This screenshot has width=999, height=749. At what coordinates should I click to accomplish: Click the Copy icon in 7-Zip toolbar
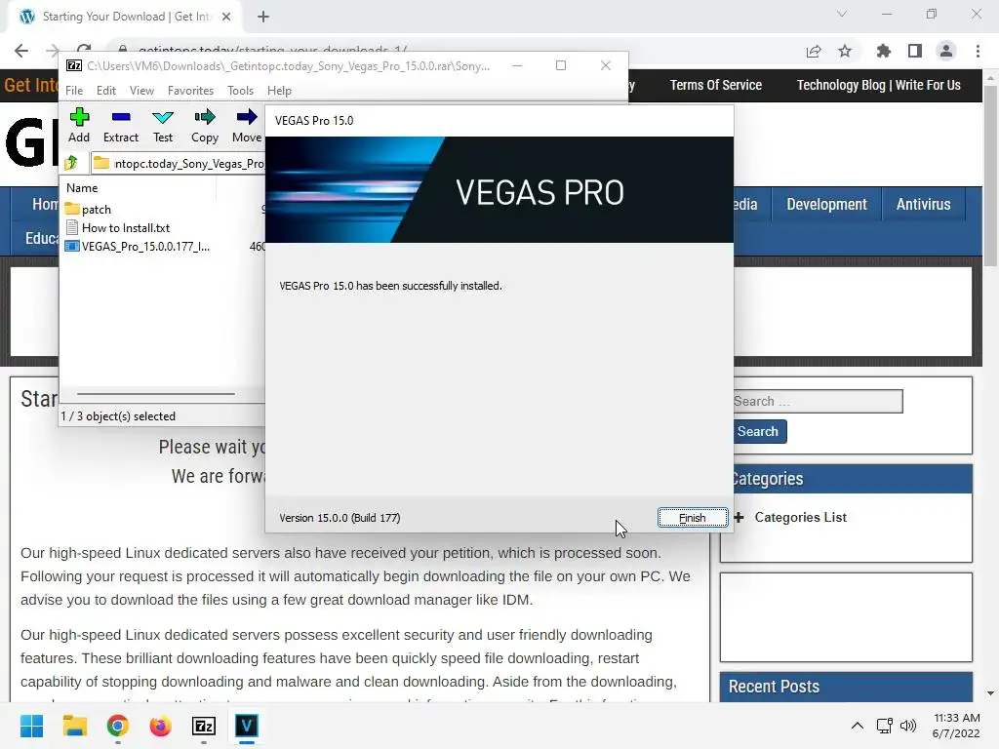tap(205, 126)
